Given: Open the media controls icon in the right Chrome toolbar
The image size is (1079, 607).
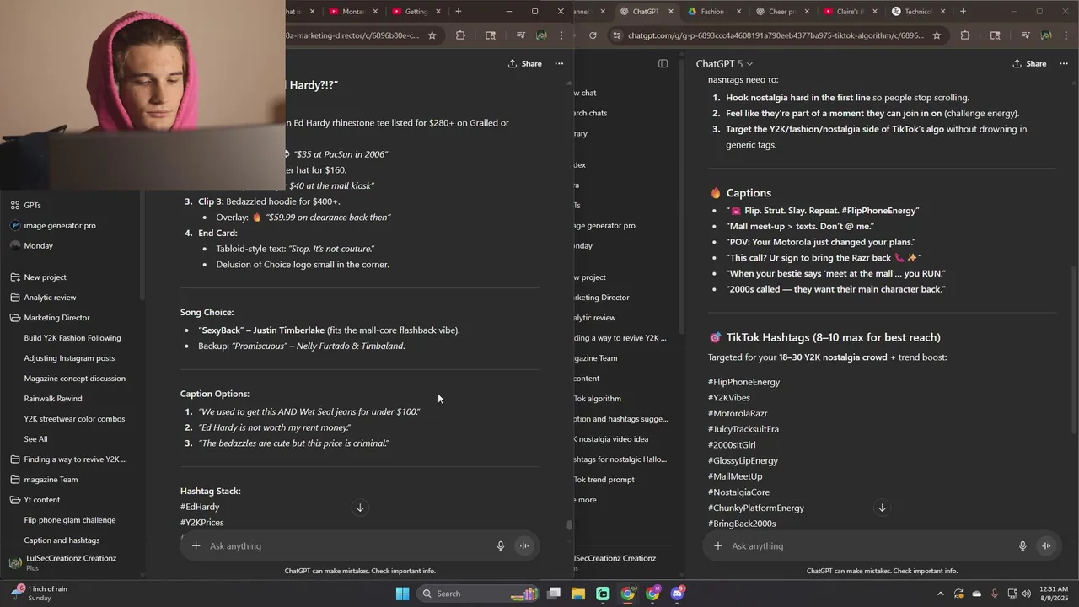Looking at the screenshot, I should [x=1025, y=35].
